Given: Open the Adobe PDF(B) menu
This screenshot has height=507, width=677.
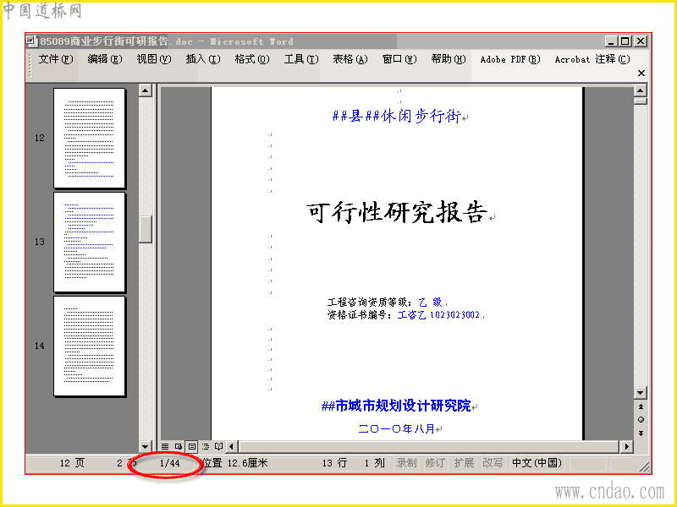Looking at the screenshot, I should (510, 59).
